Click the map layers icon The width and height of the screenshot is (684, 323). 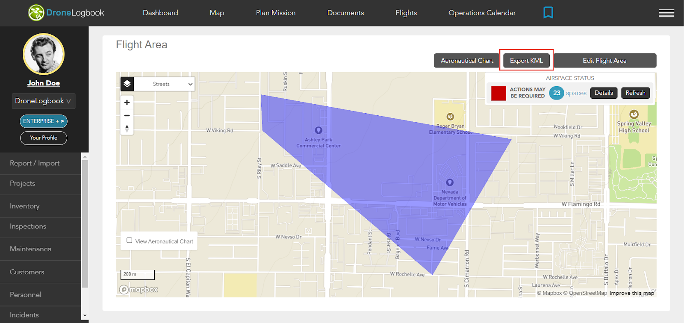(127, 84)
